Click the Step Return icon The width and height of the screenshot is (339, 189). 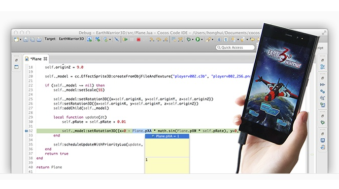pos(165,39)
